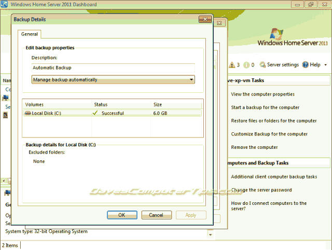332x250 pixels.
Task: Click the green Successful check mark icon
Action: tap(95, 113)
